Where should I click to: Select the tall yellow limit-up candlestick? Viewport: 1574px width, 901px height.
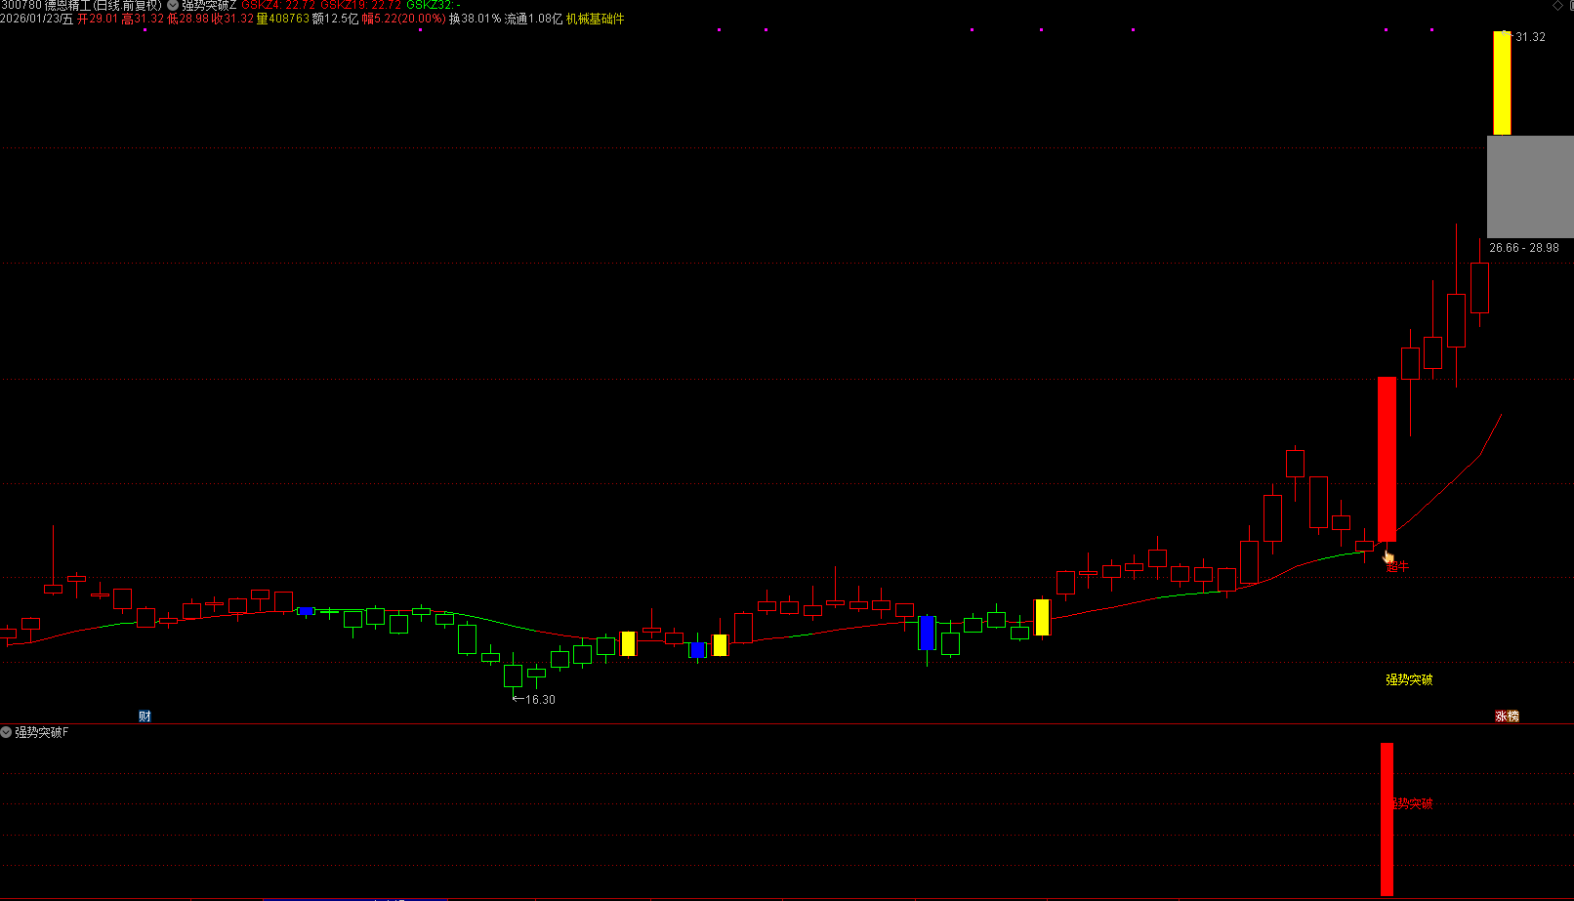tap(1502, 83)
